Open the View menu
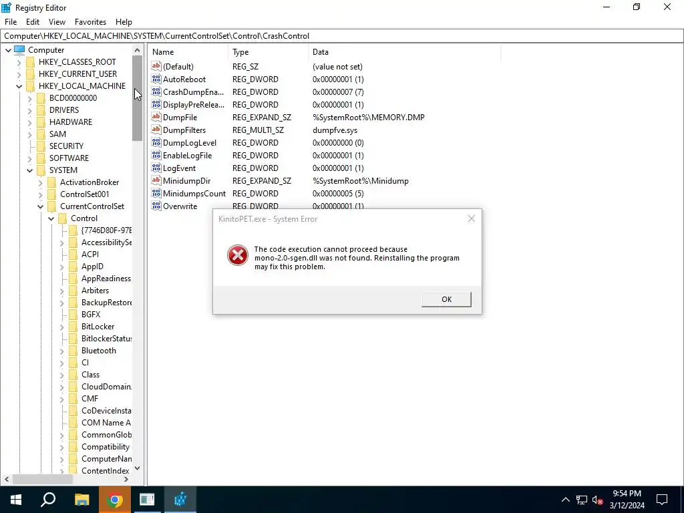Screen dimensions: 684x513 pyautogui.click(x=57, y=22)
